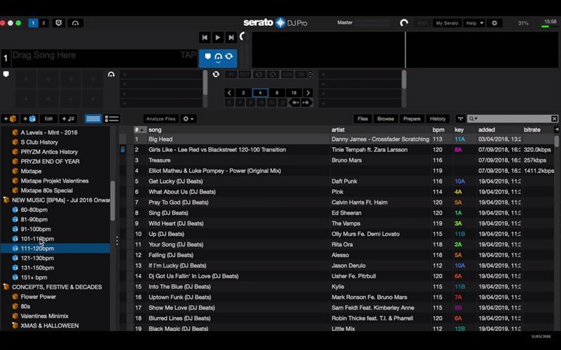Open the History panel tab
The width and height of the screenshot is (561, 350).
[438, 119]
